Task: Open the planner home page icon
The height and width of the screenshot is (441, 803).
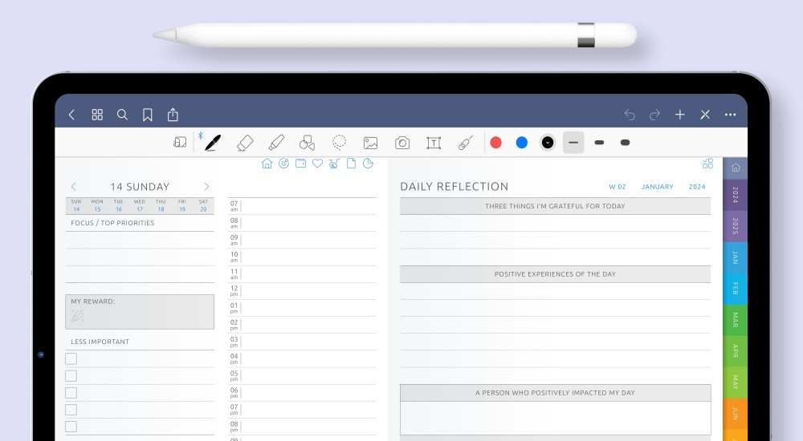Action: pyautogui.click(x=267, y=164)
